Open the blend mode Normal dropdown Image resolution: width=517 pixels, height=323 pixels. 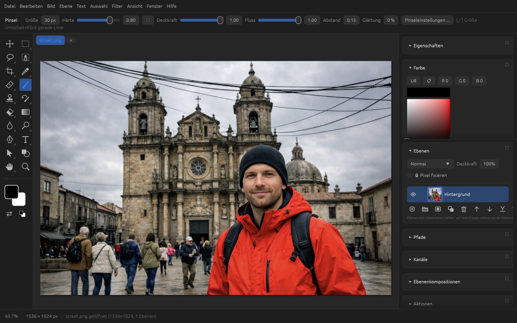click(430, 164)
